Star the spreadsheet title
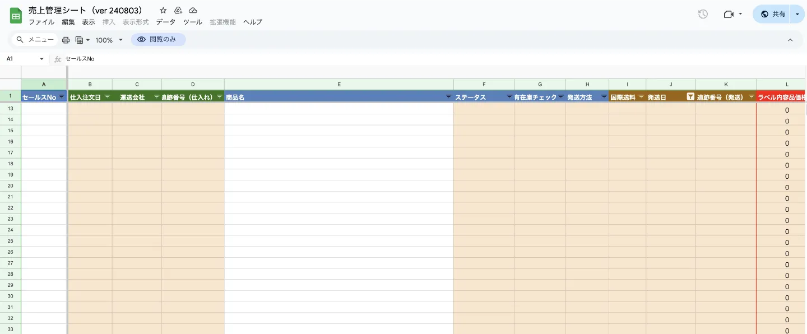 coord(163,11)
